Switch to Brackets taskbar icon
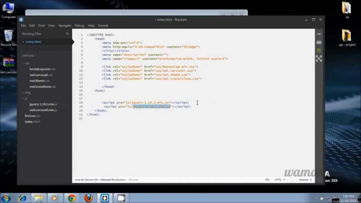The image size is (361, 203). click(x=105, y=198)
